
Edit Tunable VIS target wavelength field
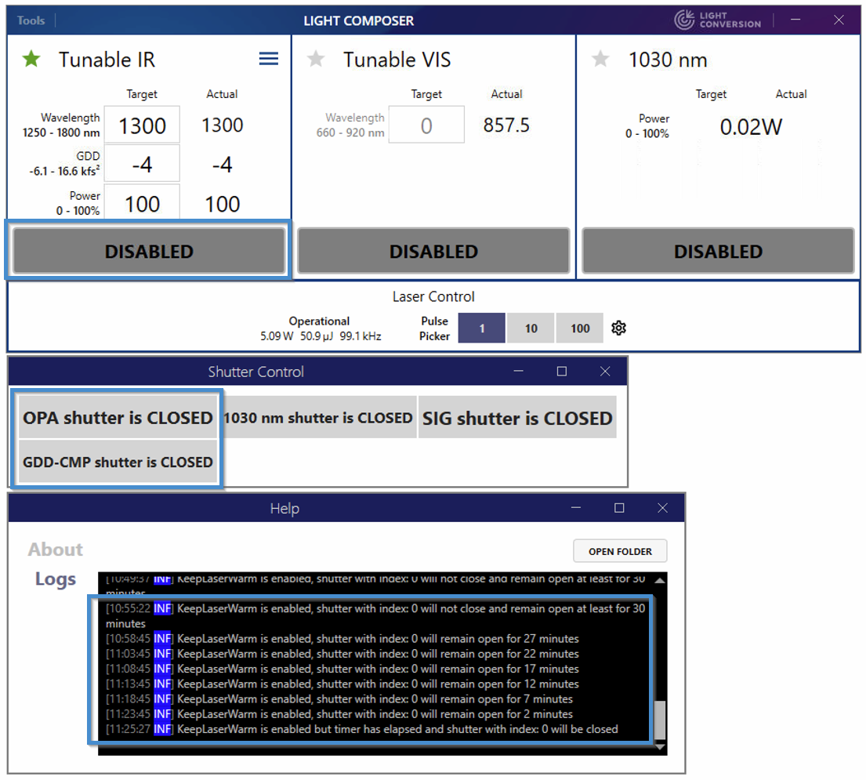click(426, 125)
